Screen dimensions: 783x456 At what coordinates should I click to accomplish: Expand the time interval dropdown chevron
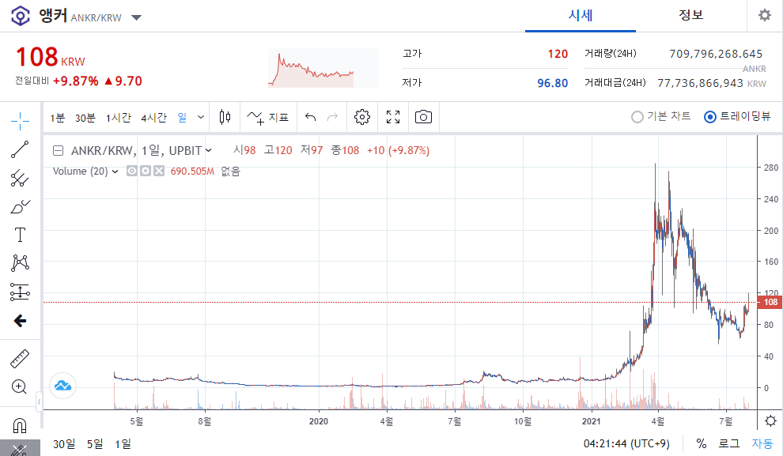[201, 117]
